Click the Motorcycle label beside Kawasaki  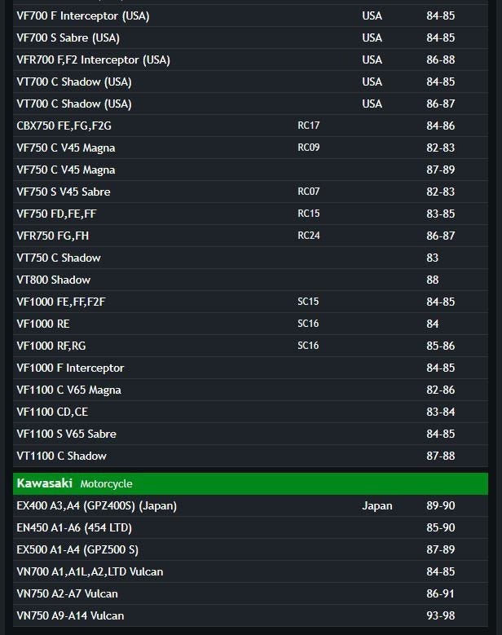coord(106,483)
